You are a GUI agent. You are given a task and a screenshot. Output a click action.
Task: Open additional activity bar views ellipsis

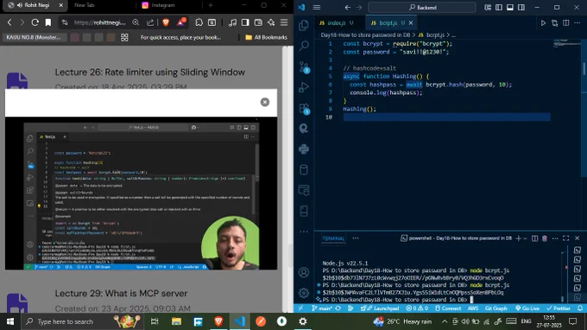[304, 232]
